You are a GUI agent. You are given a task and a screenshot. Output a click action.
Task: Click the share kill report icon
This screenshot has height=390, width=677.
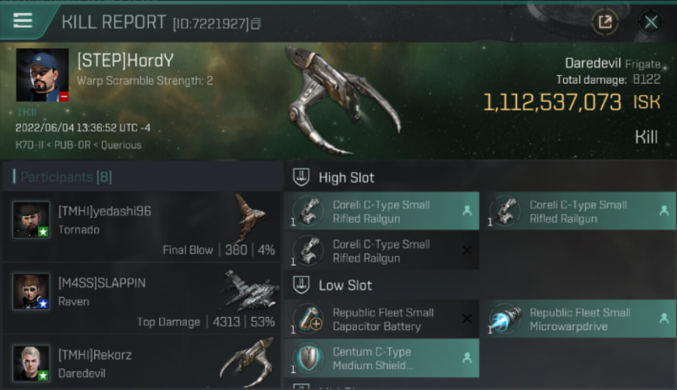tap(605, 22)
